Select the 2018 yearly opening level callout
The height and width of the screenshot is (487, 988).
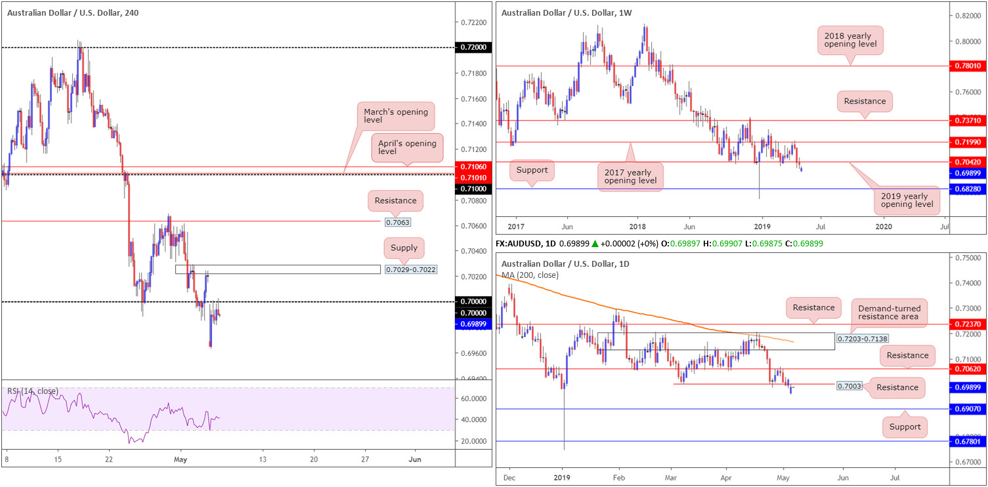tap(851, 43)
